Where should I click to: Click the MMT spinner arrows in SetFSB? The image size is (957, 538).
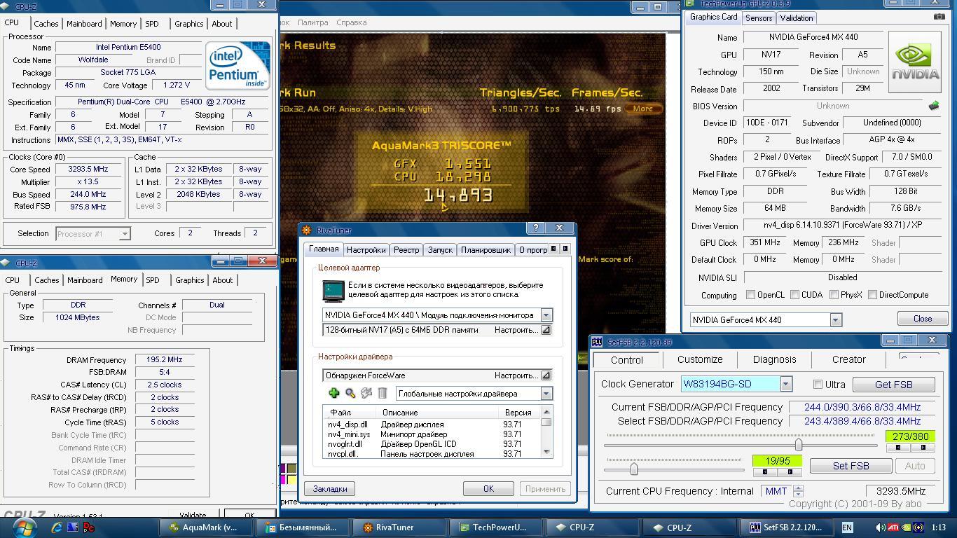coord(798,491)
